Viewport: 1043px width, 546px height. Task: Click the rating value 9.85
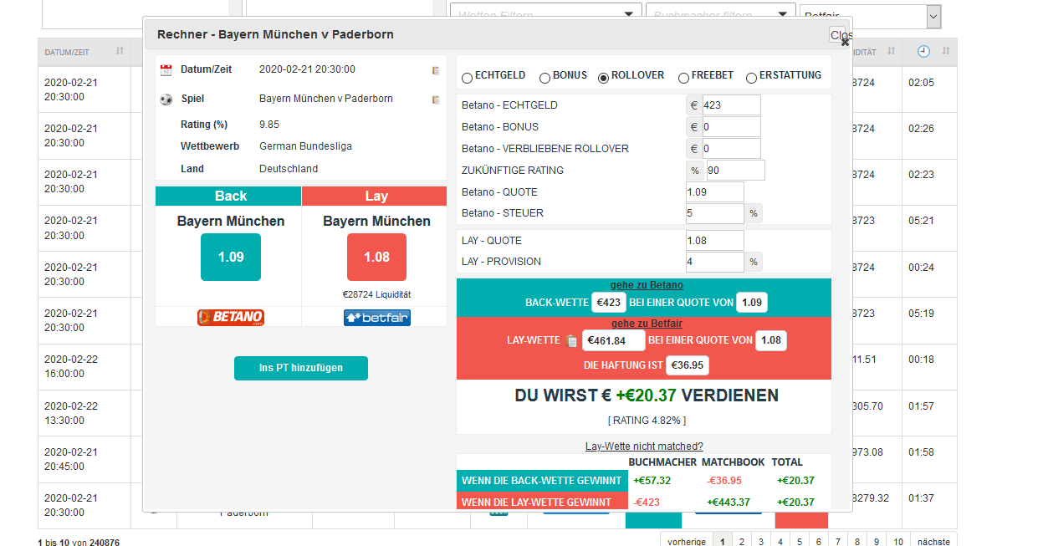click(269, 125)
